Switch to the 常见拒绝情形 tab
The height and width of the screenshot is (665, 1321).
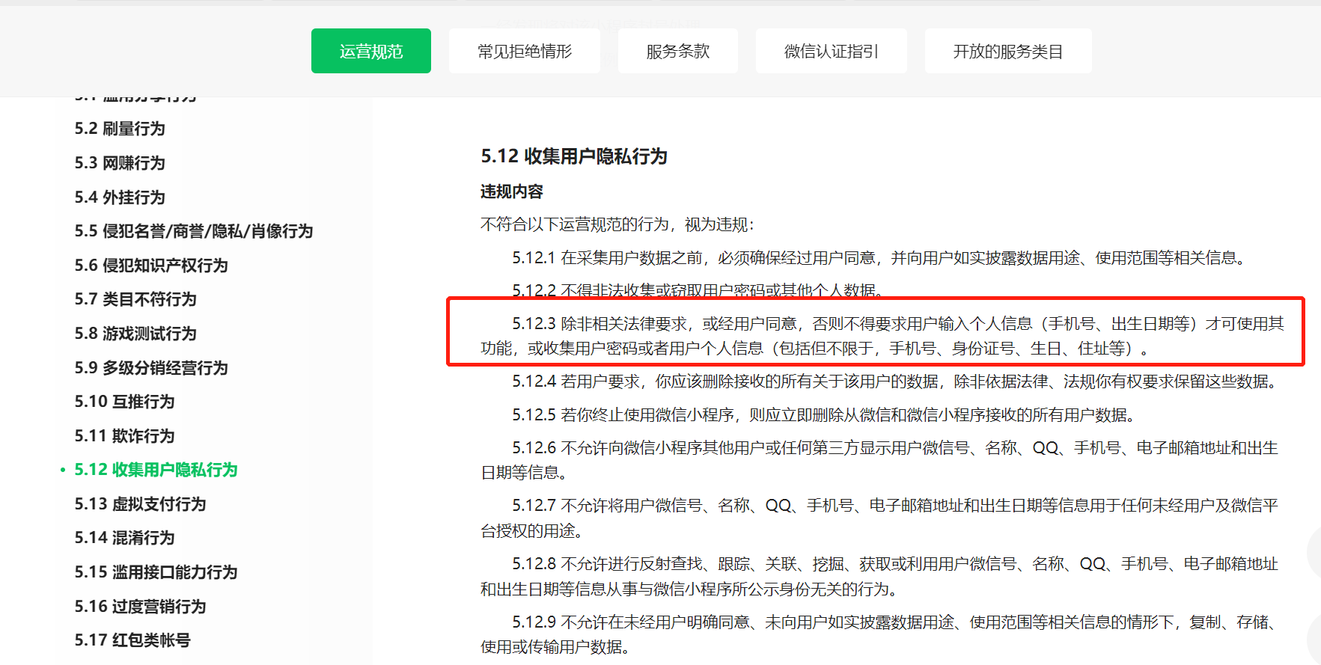[524, 51]
